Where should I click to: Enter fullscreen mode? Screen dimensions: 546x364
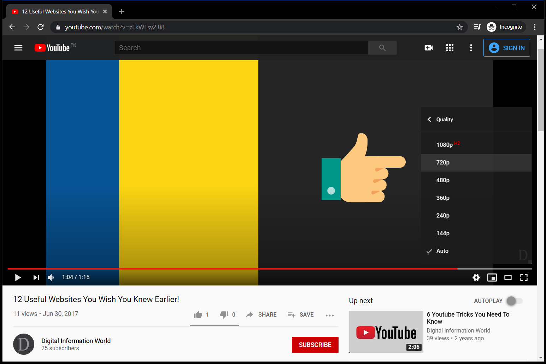(524, 277)
